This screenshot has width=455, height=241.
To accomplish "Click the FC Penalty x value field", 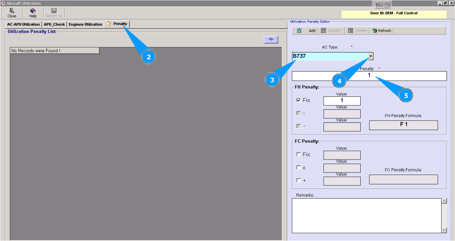I will point(342,168).
